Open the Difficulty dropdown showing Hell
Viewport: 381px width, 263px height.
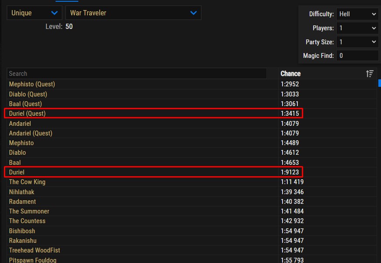[357, 14]
